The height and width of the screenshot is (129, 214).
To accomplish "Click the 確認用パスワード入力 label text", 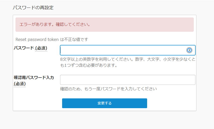I will coord(34,78).
